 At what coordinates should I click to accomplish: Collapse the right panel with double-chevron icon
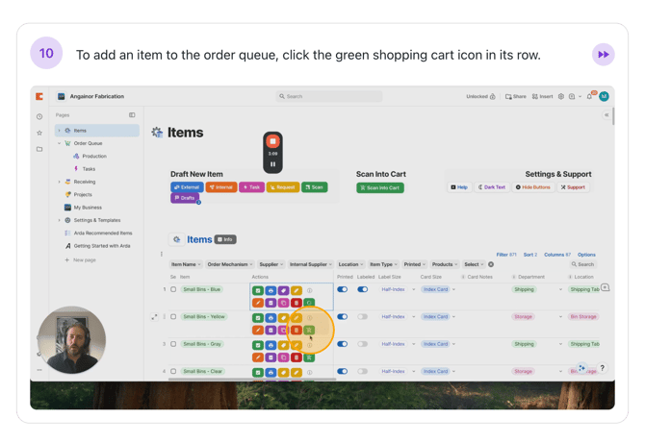(606, 115)
